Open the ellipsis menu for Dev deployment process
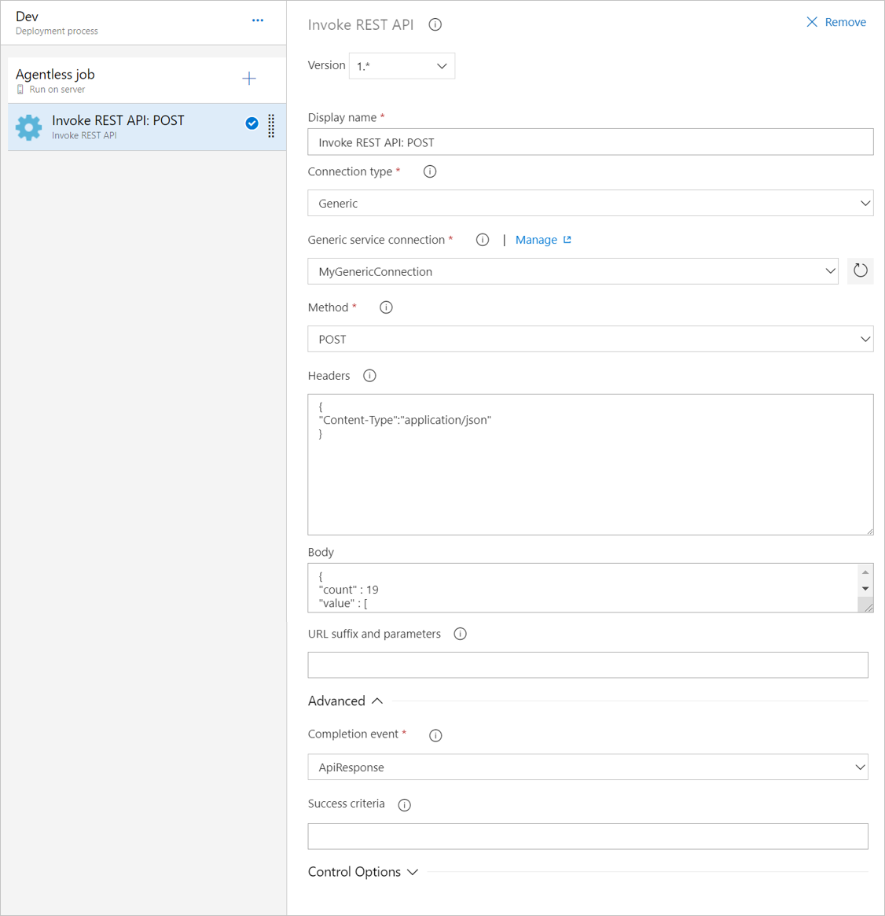The width and height of the screenshot is (885, 916). pos(257,20)
